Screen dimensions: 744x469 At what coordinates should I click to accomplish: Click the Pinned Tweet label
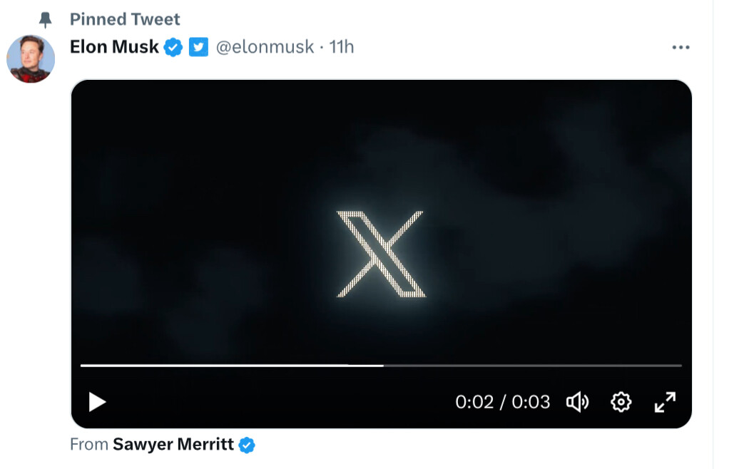pyautogui.click(x=125, y=19)
